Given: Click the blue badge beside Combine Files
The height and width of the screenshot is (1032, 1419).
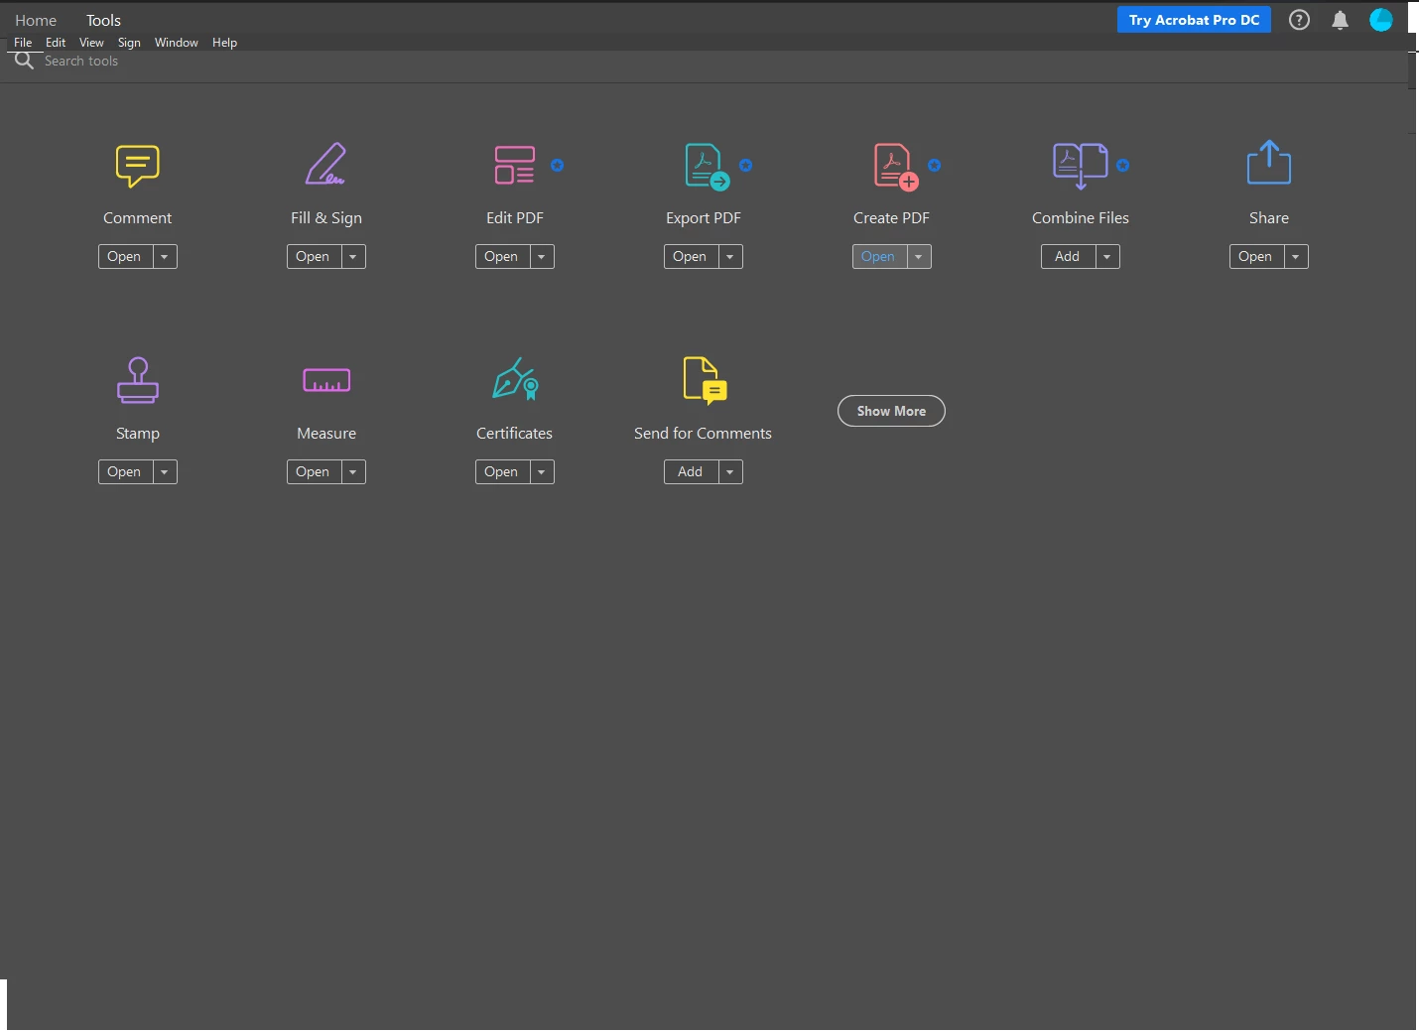Looking at the screenshot, I should [x=1123, y=166].
